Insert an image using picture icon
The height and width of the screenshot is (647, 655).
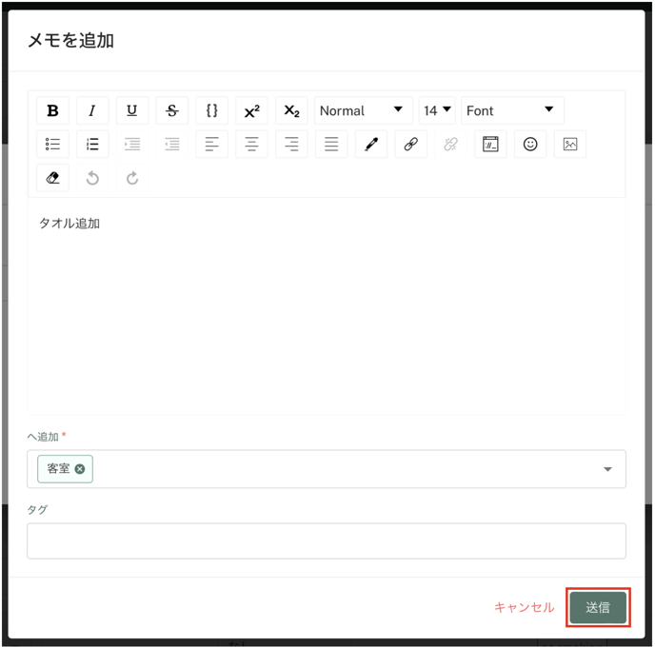[x=570, y=145]
